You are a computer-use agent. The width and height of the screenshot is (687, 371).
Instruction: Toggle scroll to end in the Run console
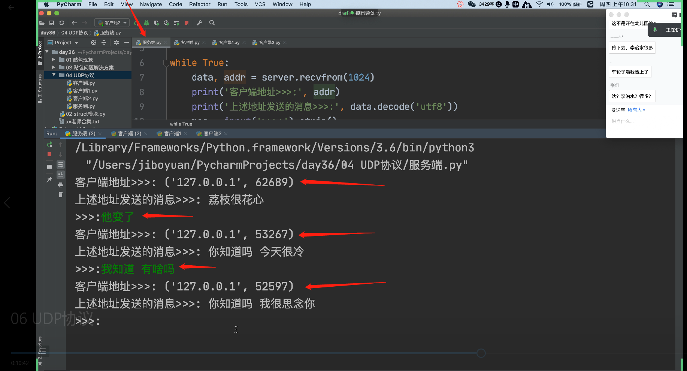point(61,175)
